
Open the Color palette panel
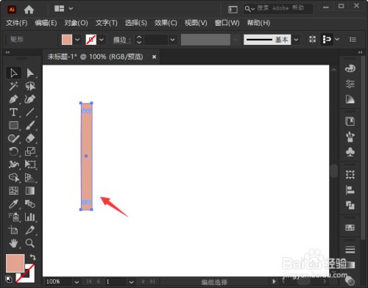click(x=350, y=68)
